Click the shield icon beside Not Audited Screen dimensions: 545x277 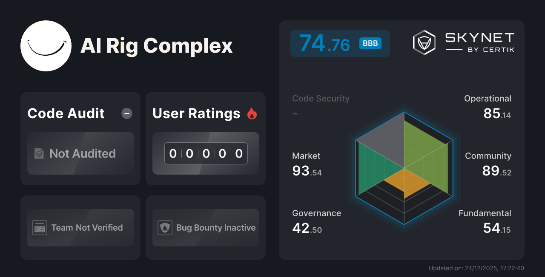click(x=39, y=153)
